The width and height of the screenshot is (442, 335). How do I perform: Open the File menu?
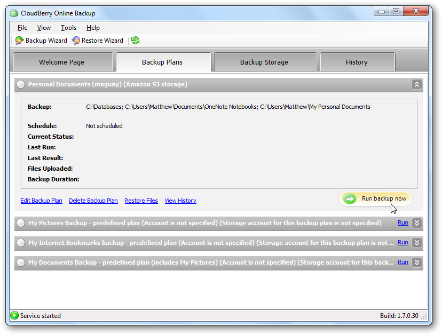[22, 28]
